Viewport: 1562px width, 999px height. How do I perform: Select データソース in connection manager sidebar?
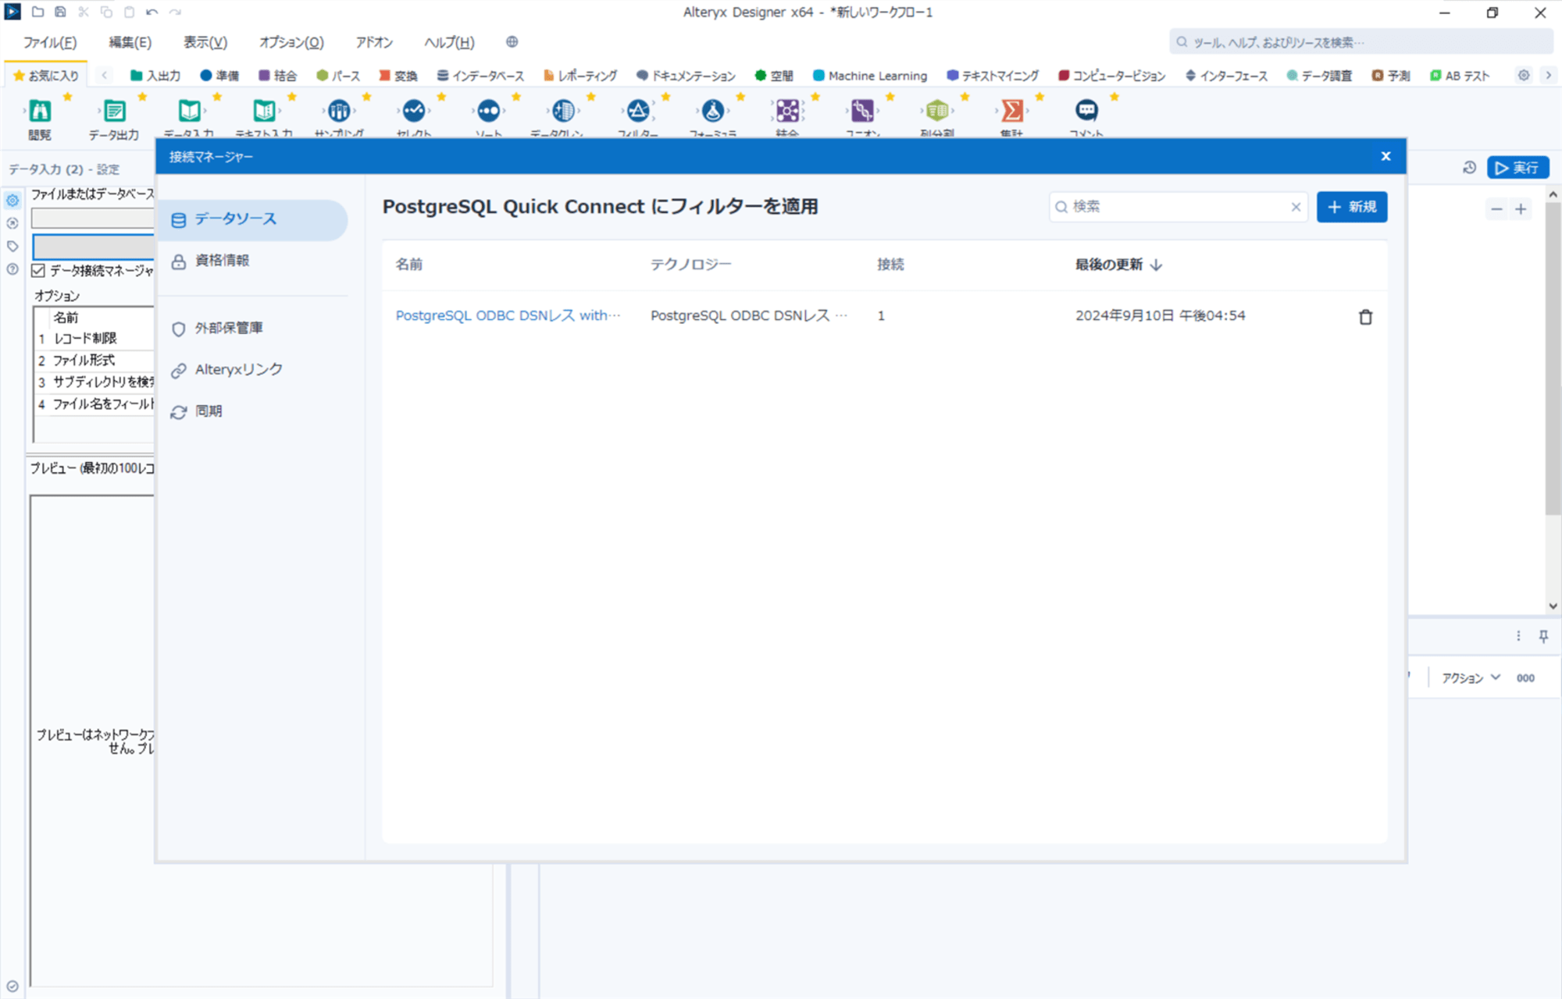coord(252,219)
